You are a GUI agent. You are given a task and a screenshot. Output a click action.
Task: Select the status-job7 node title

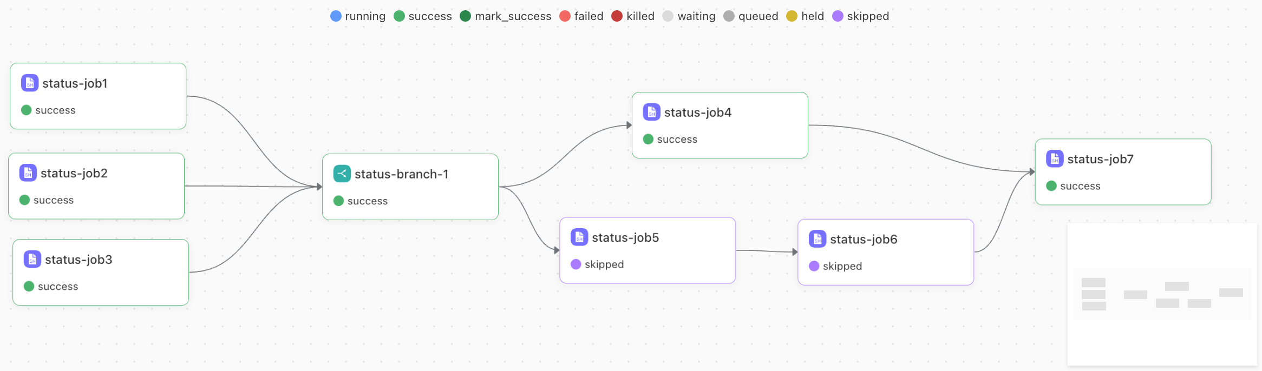pos(1100,159)
